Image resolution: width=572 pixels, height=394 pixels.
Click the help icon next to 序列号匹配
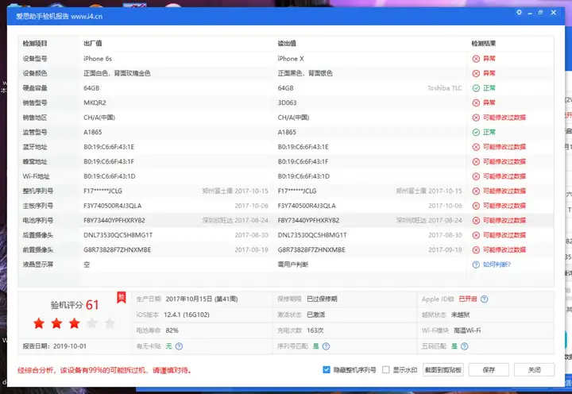pyautogui.click(x=327, y=346)
